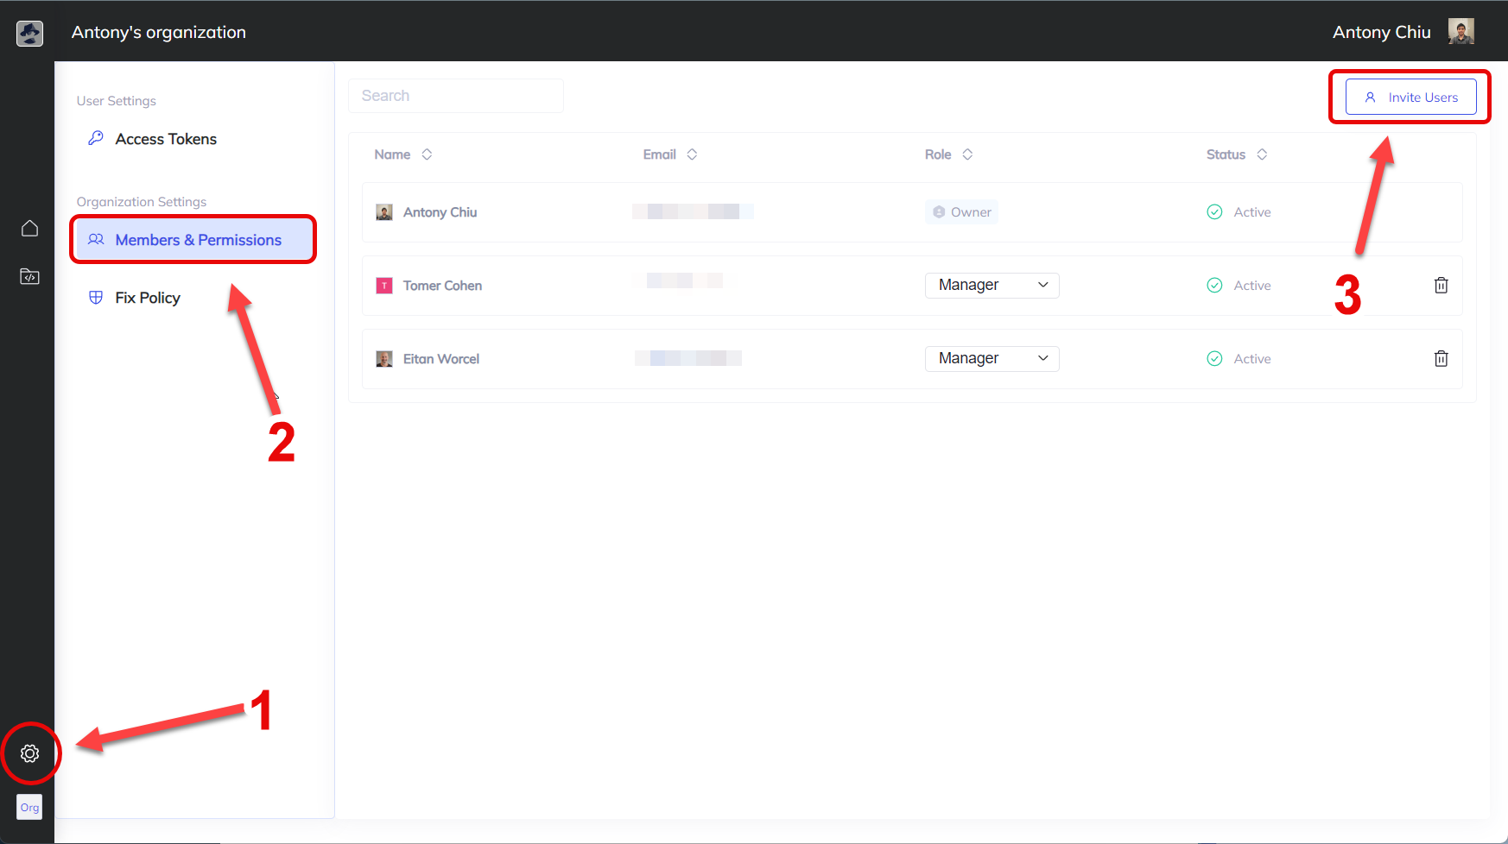The image size is (1508, 844).
Task: Open Access Tokens settings
Action: [166, 139]
